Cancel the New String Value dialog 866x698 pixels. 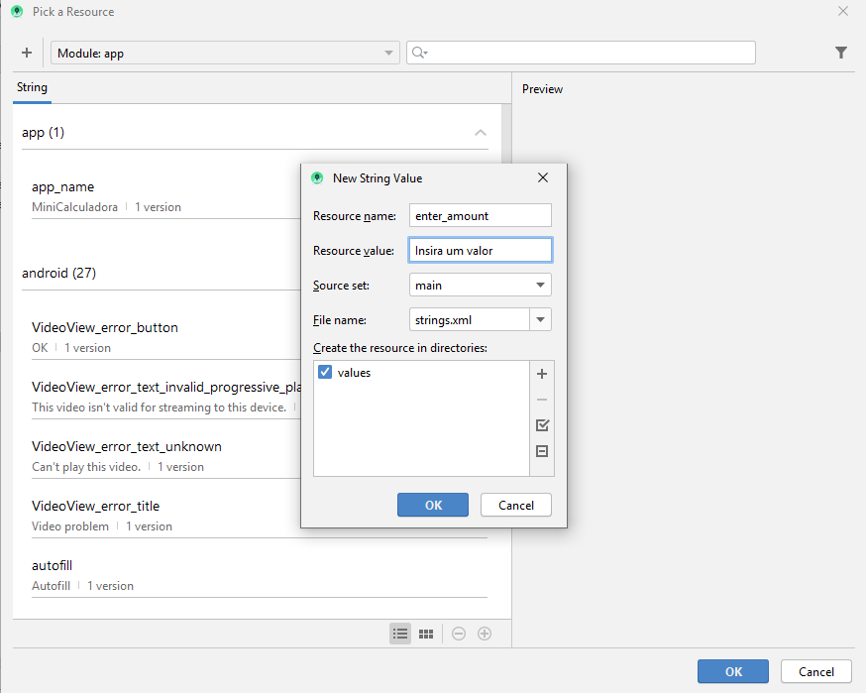(516, 505)
